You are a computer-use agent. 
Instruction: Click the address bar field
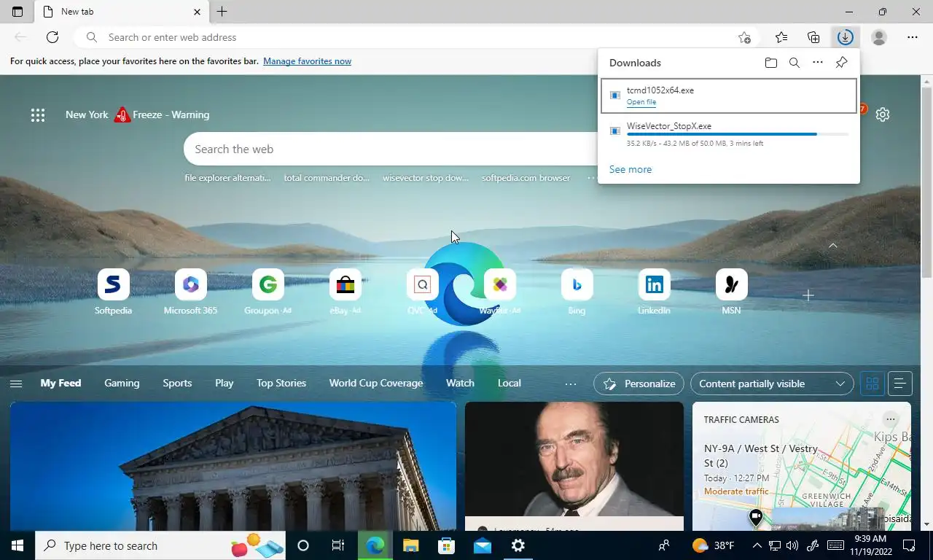click(x=415, y=37)
